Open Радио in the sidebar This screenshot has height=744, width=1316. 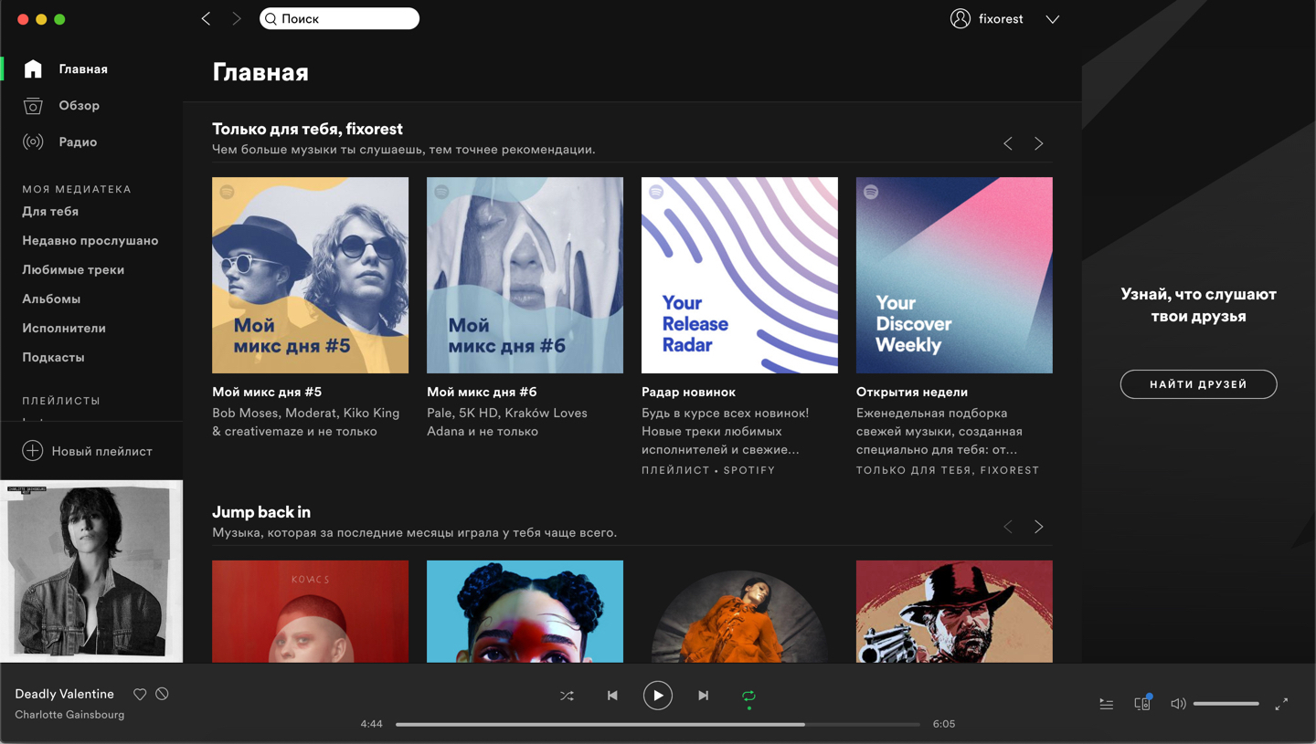point(78,142)
